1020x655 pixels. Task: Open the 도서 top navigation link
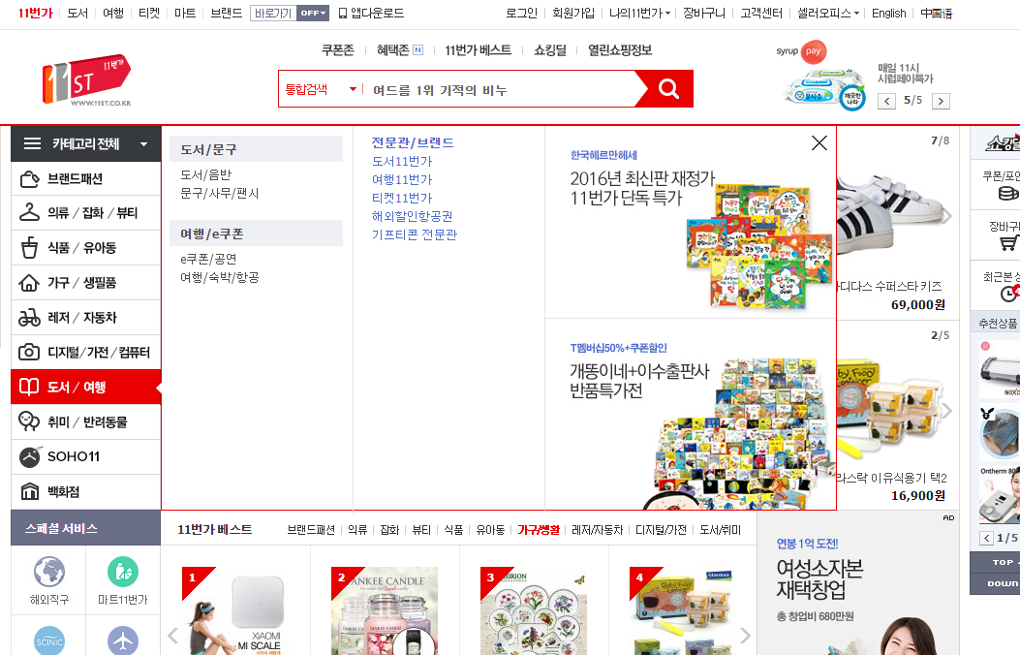click(x=77, y=13)
